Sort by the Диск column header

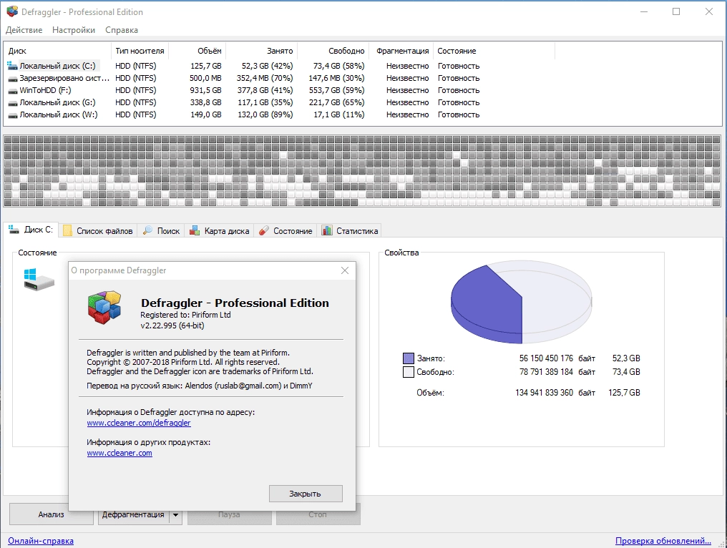pyautogui.click(x=57, y=51)
